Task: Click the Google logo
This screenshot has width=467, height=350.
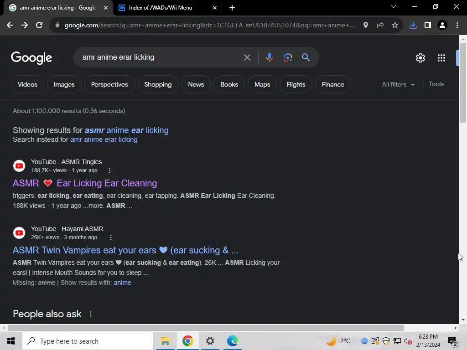Action: 31,58
